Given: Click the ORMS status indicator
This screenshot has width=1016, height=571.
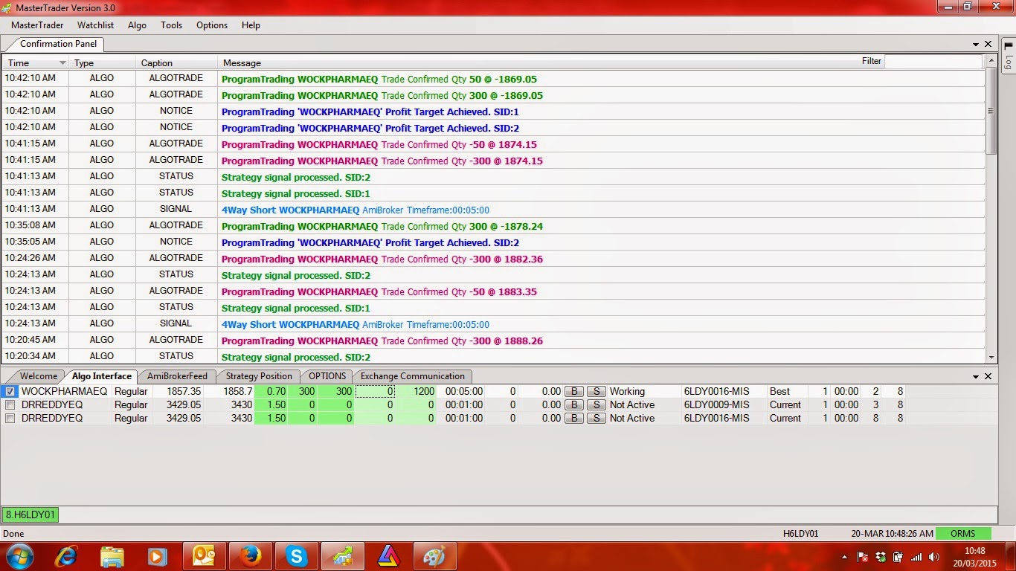Looking at the screenshot, I should pos(963,533).
